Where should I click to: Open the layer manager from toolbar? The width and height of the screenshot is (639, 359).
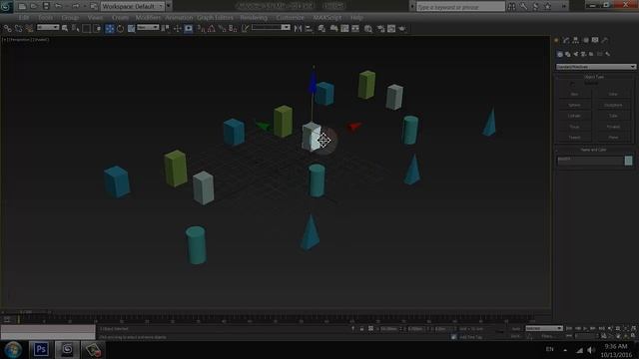[321, 29]
